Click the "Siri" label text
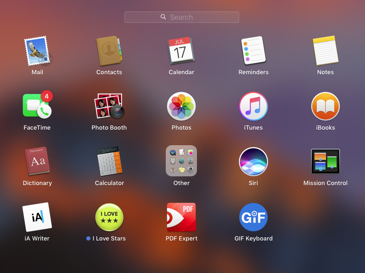Screen dimensions: 365x273 (x=253, y=183)
